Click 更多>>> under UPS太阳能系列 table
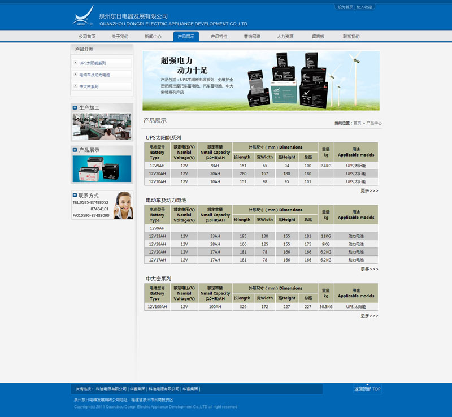Screen dimensions: 452x417 pyautogui.click(x=370, y=190)
